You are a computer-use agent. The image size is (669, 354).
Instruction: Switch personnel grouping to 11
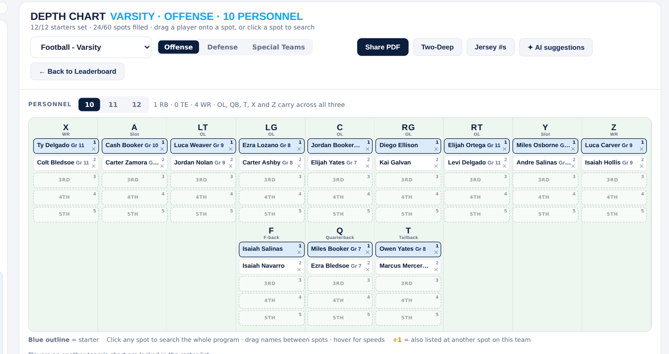point(113,104)
